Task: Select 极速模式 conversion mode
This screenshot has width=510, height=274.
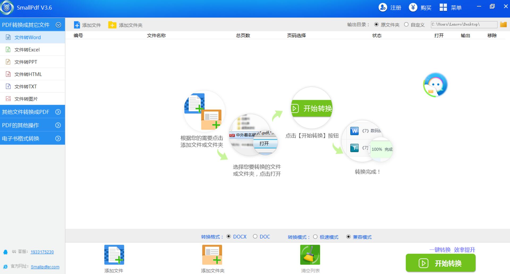Action: point(315,237)
